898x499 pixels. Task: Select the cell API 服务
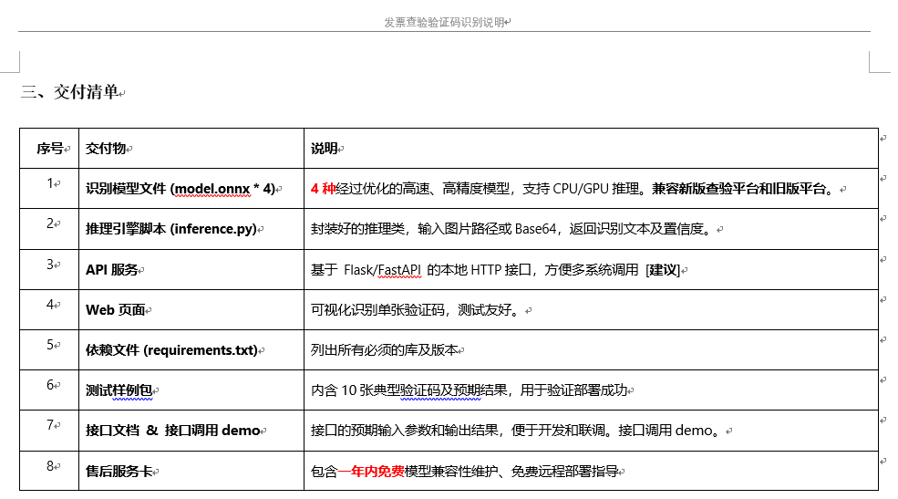pyautogui.click(x=191, y=270)
